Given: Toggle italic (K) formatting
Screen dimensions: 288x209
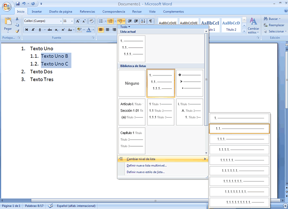Looking at the screenshot, I should [33, 30].
